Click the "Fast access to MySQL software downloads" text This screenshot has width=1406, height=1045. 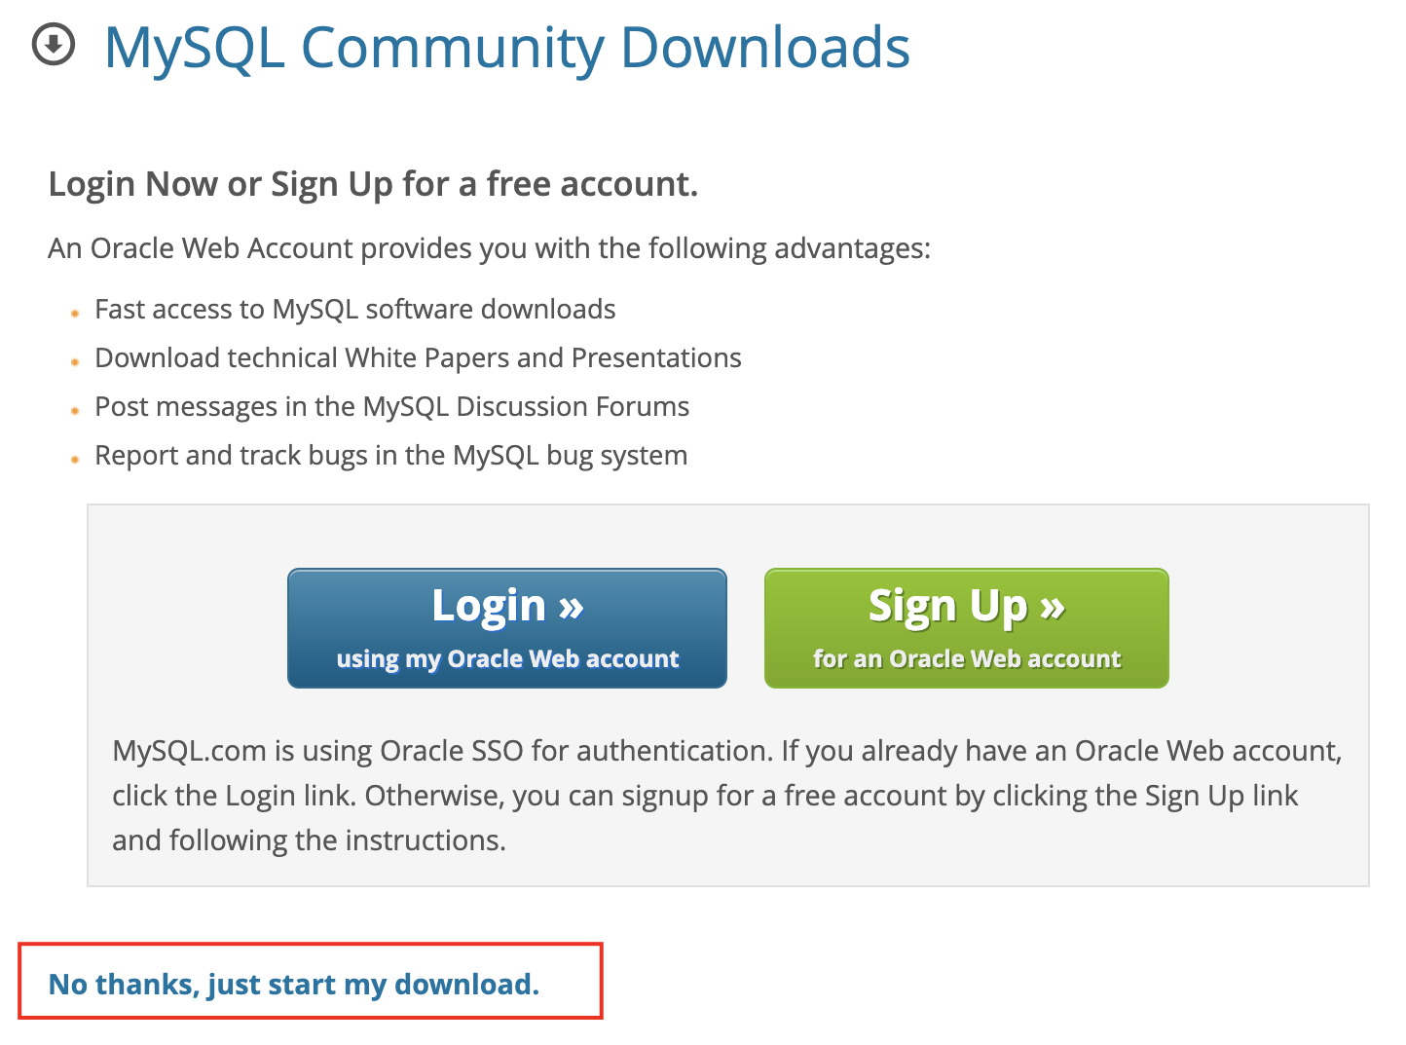tap(354, 309)
